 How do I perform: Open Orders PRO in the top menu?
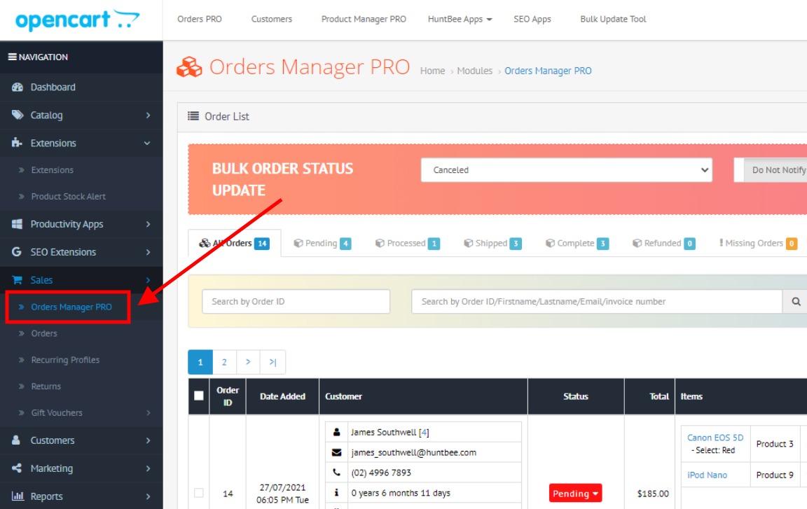tap(200, 19)
